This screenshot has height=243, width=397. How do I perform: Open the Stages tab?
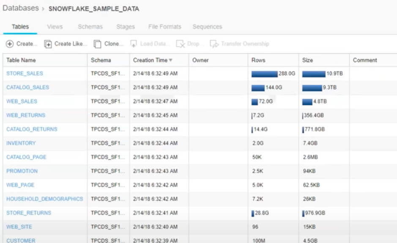125,27
